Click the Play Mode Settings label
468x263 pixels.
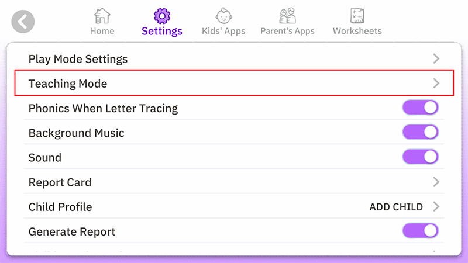[78, 59]
